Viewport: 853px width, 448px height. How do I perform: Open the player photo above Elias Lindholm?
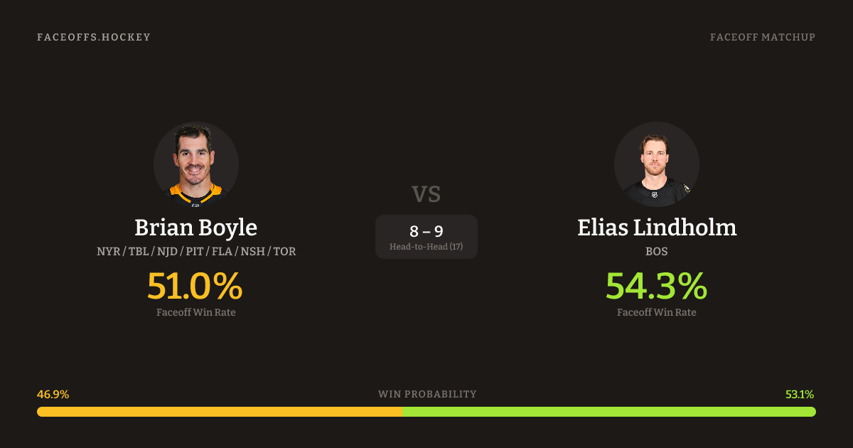click(x=657, y=164)
